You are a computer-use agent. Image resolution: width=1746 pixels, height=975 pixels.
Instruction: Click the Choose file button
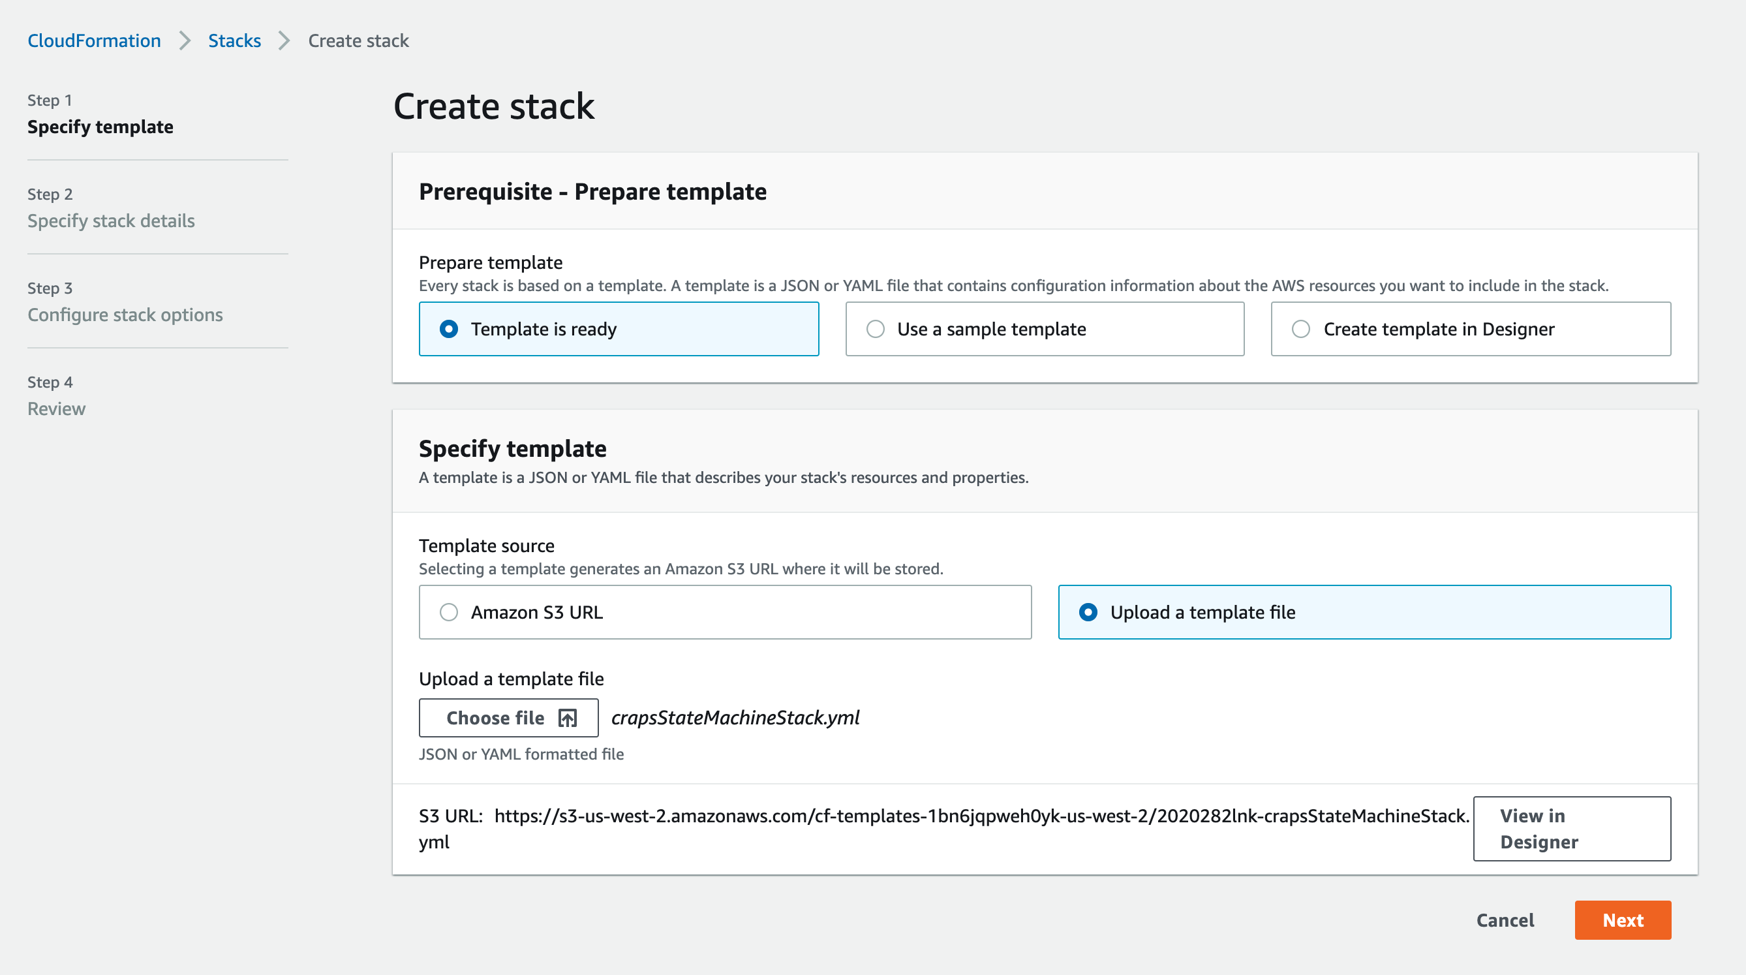pyautogui.click(x=508, y=717)
